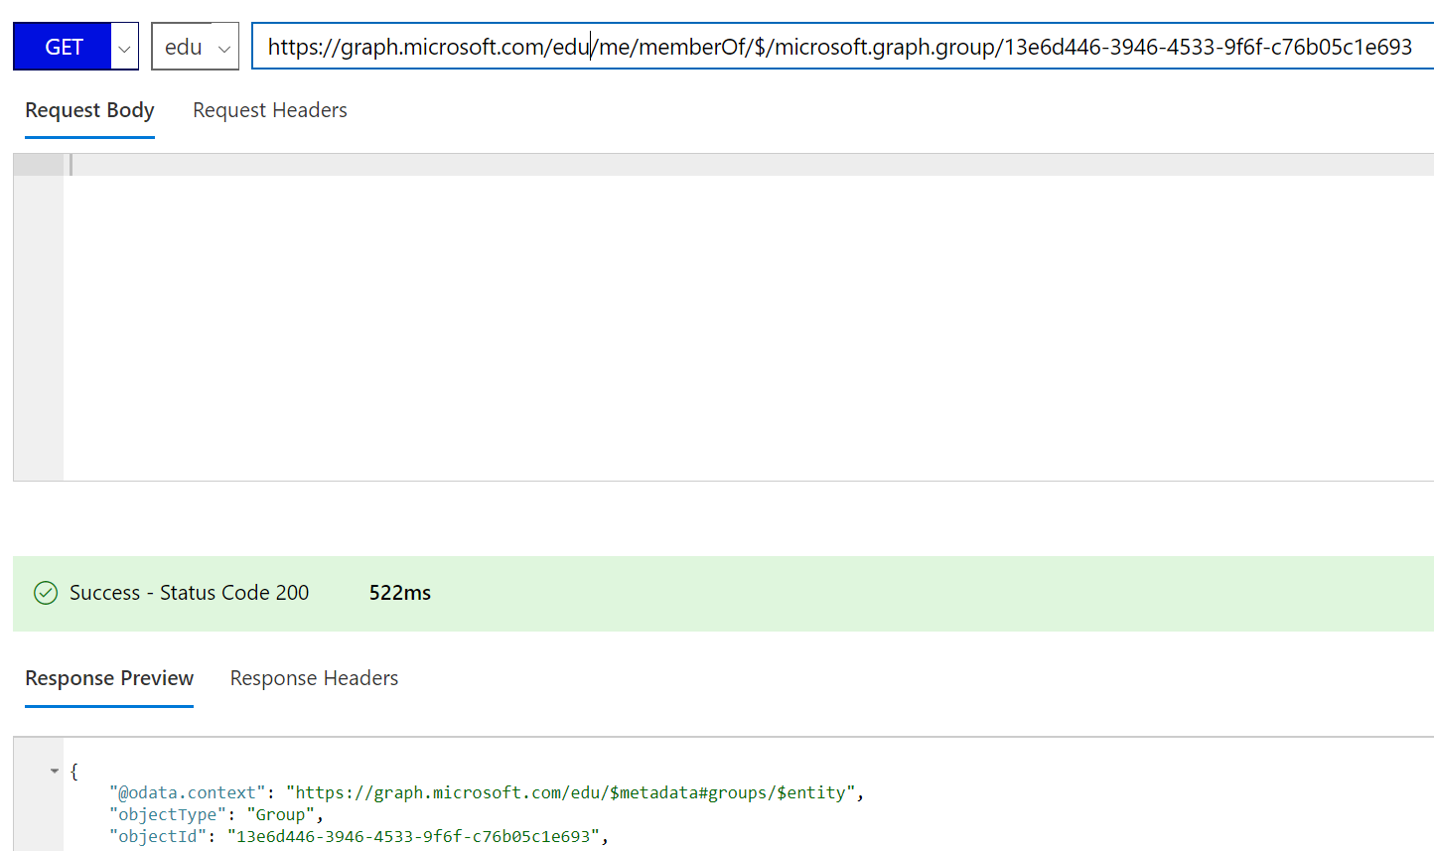Focus the empty request body editor
This screenshot has width=1434, height=851.
click(745, 318)
